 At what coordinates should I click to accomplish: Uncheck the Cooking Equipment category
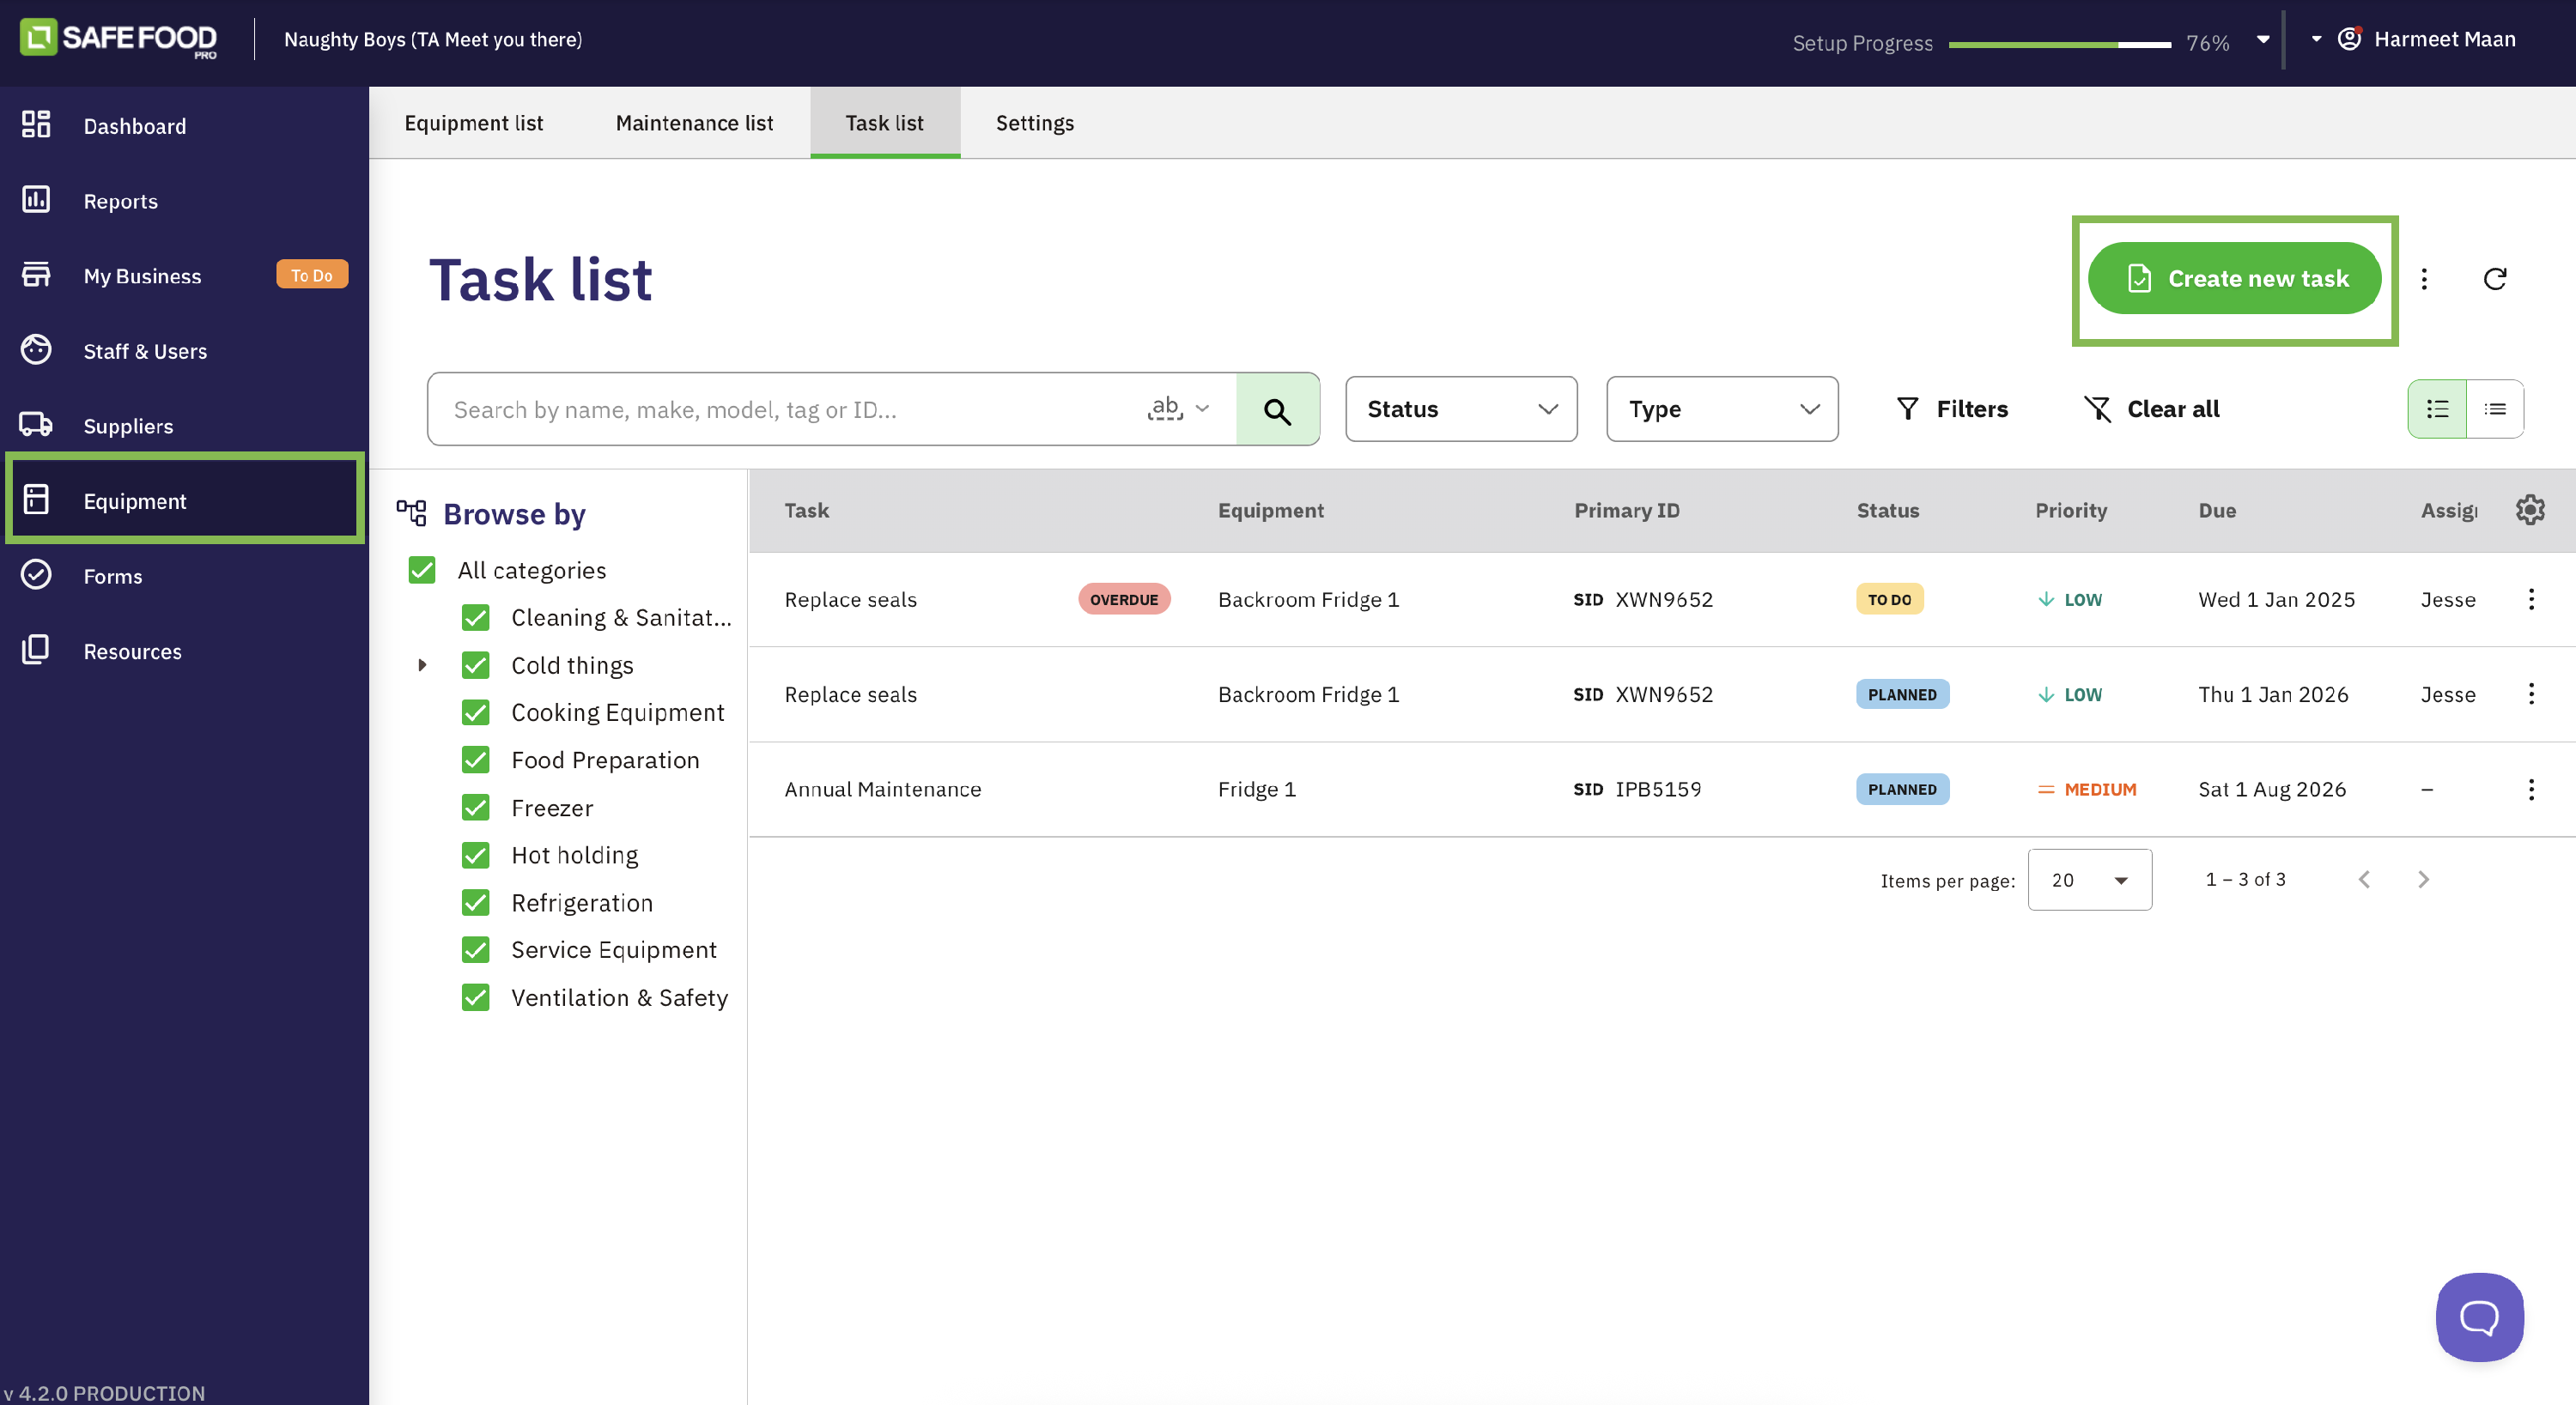(476, 712)
